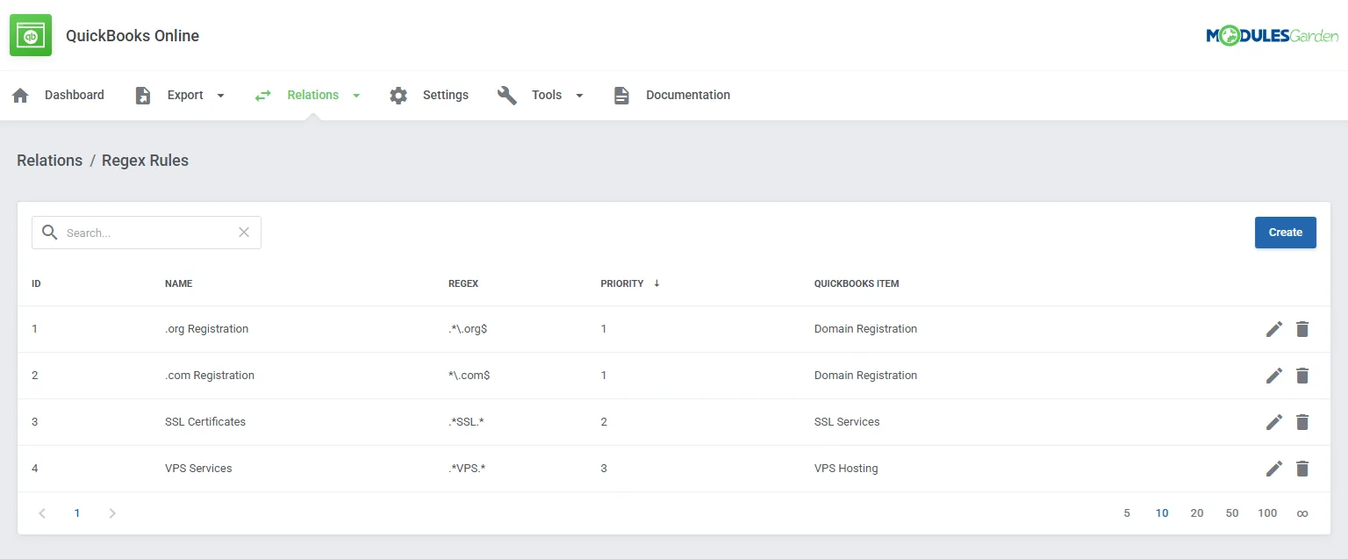
Task: Click 'Domain Registration' in the .com row
Action: (865, 376)
